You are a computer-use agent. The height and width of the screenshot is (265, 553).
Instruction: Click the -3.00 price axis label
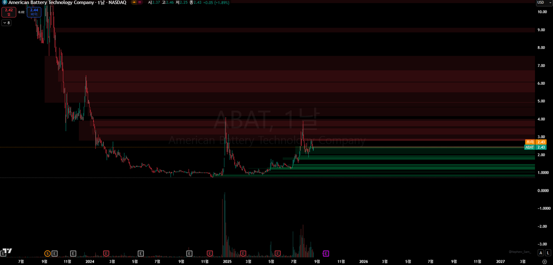pos(542,244)
